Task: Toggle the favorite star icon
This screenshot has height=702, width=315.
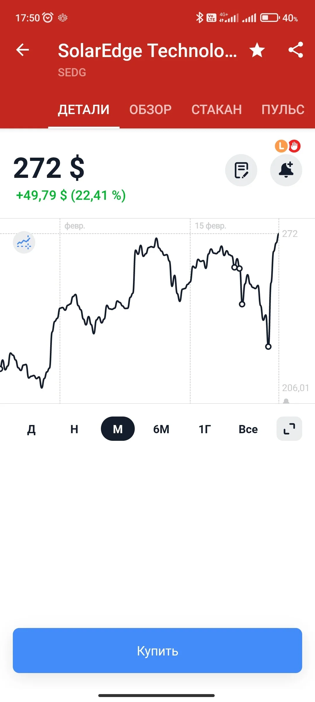Action: 257,50
